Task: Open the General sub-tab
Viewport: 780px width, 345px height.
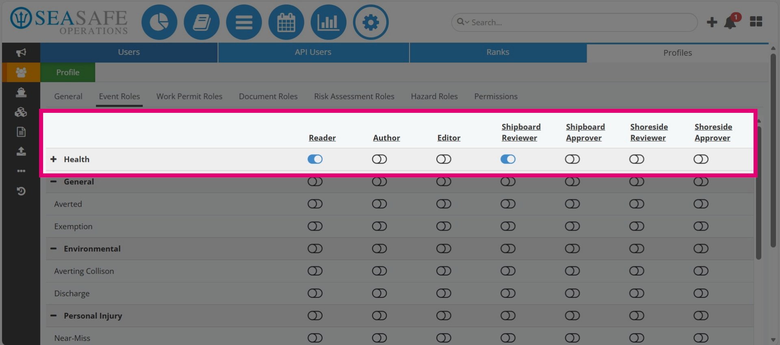Action: point(68,97)
